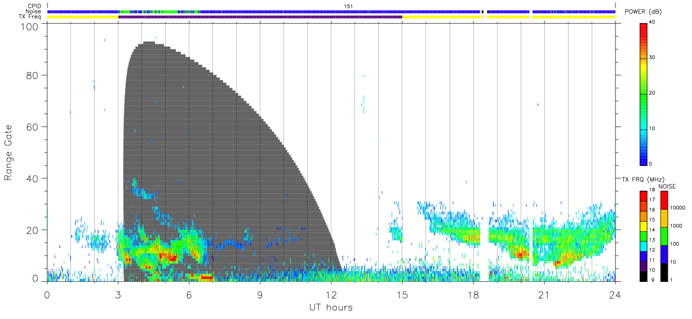Click the Noise row label at top left
Viewport: 692px width, 319px height.
tap(33, 11)
